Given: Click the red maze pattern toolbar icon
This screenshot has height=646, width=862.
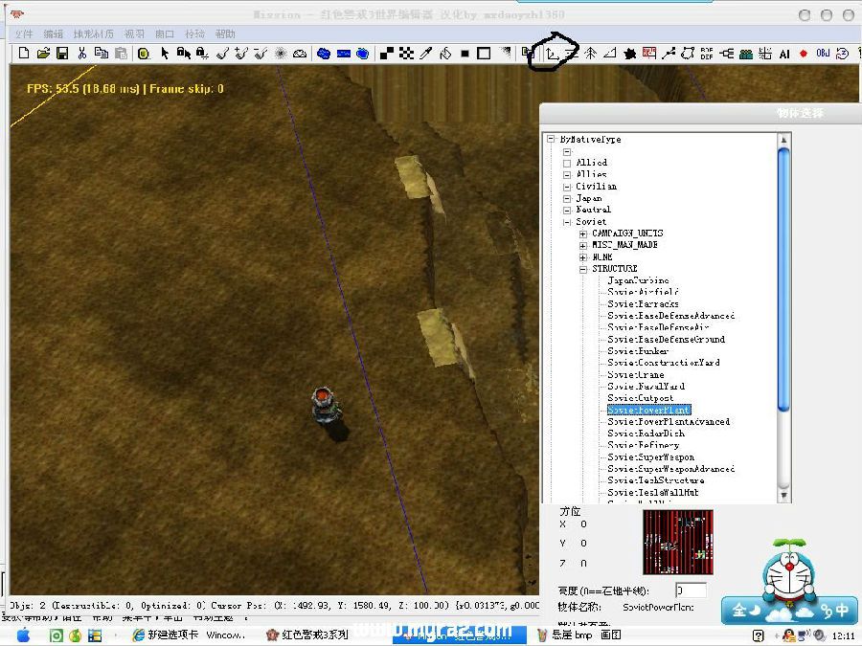Looking at the screenshot, I should pos(649,54).
